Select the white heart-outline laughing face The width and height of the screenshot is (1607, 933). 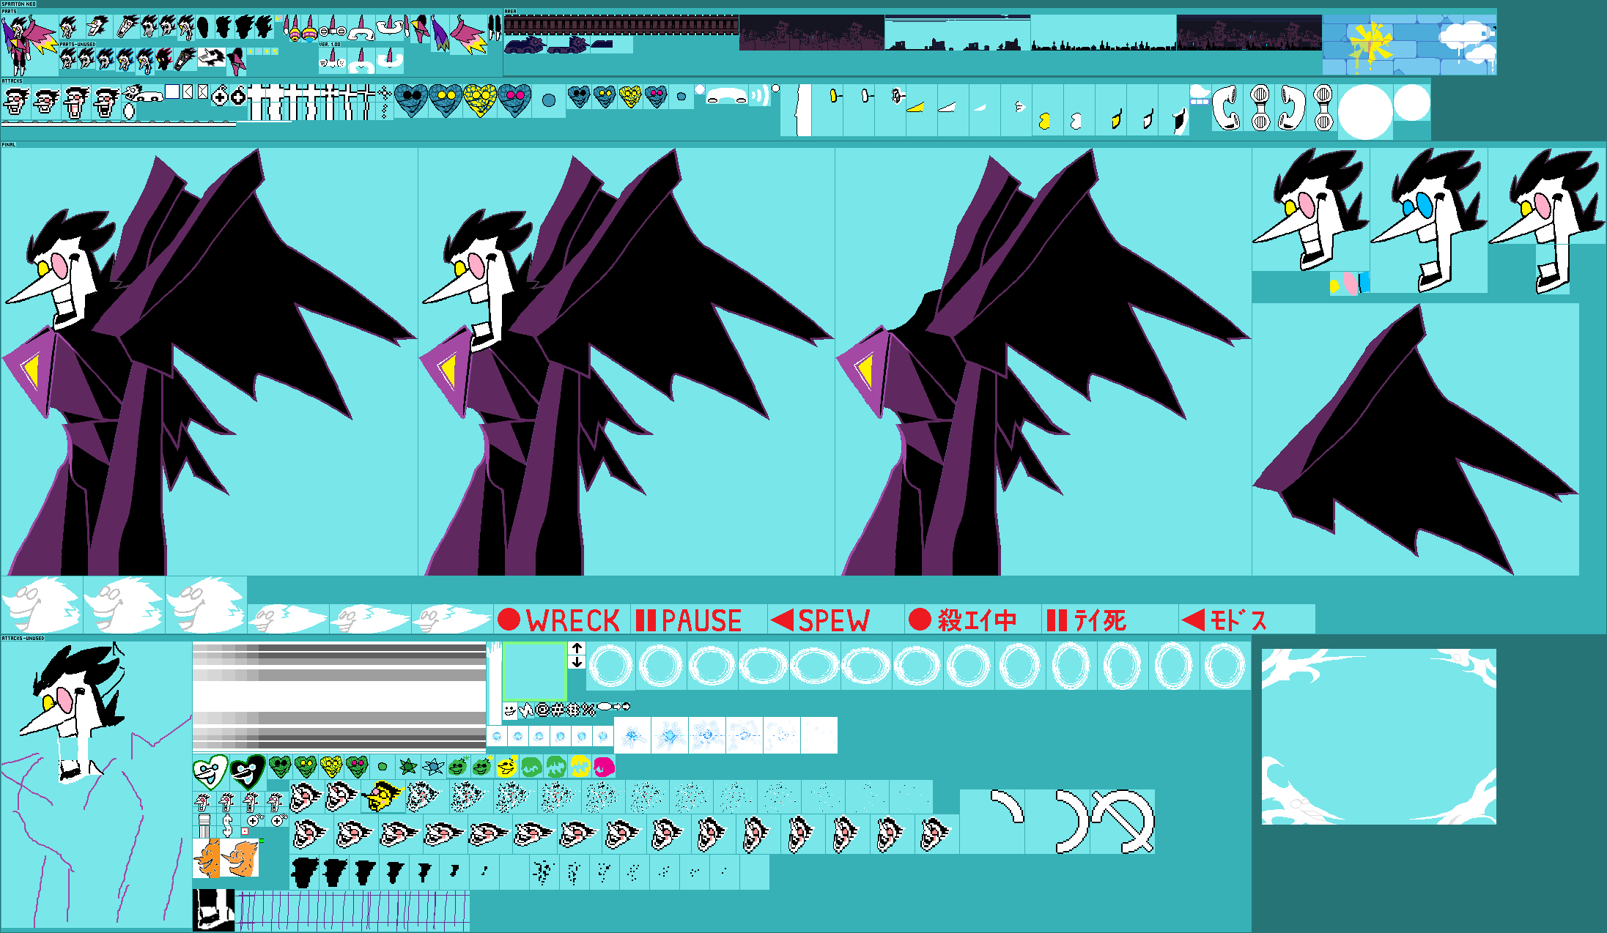coord(210,771)
